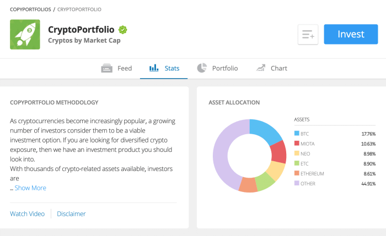
Task: Click the green verified badge icon
Action: click(123, 29)
